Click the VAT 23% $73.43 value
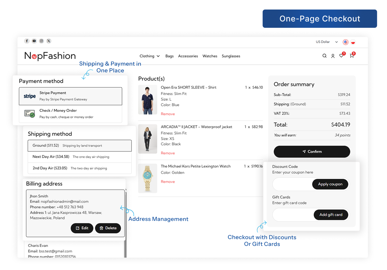 coord(345,114)
